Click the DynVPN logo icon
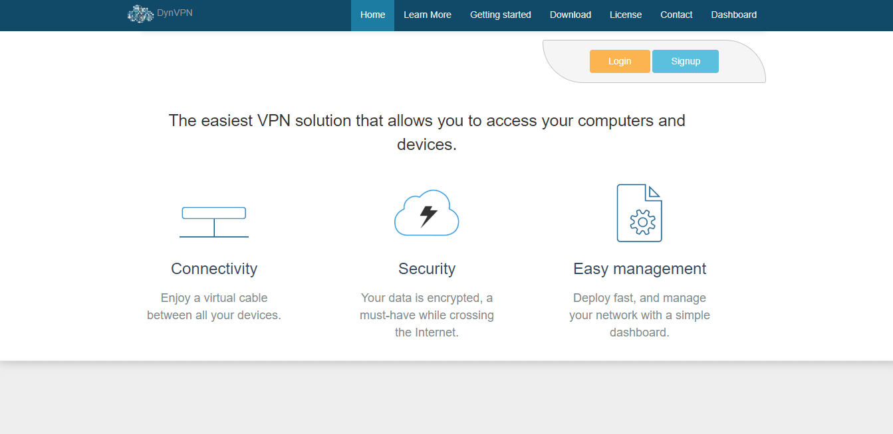893x434 pixels. [x=140, y=13]
